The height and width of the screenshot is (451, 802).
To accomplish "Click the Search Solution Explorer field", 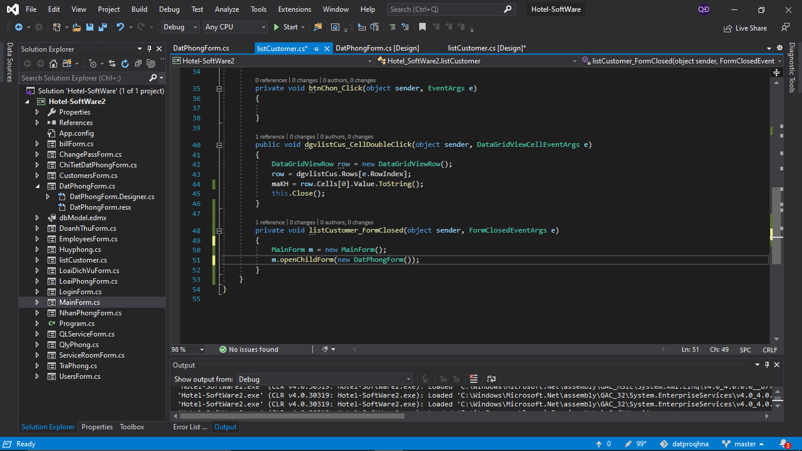I will tap(82, 78).
